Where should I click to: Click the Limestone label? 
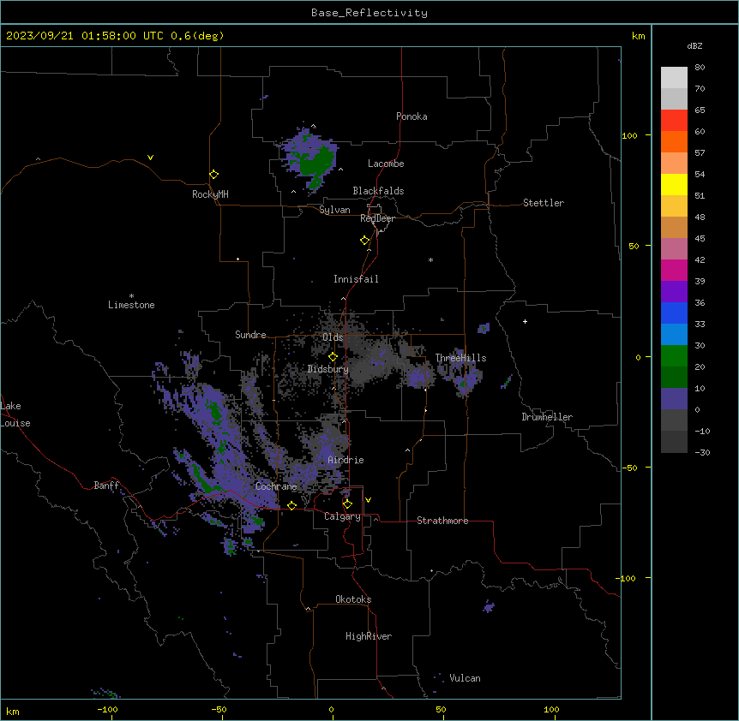coord(131,305)
